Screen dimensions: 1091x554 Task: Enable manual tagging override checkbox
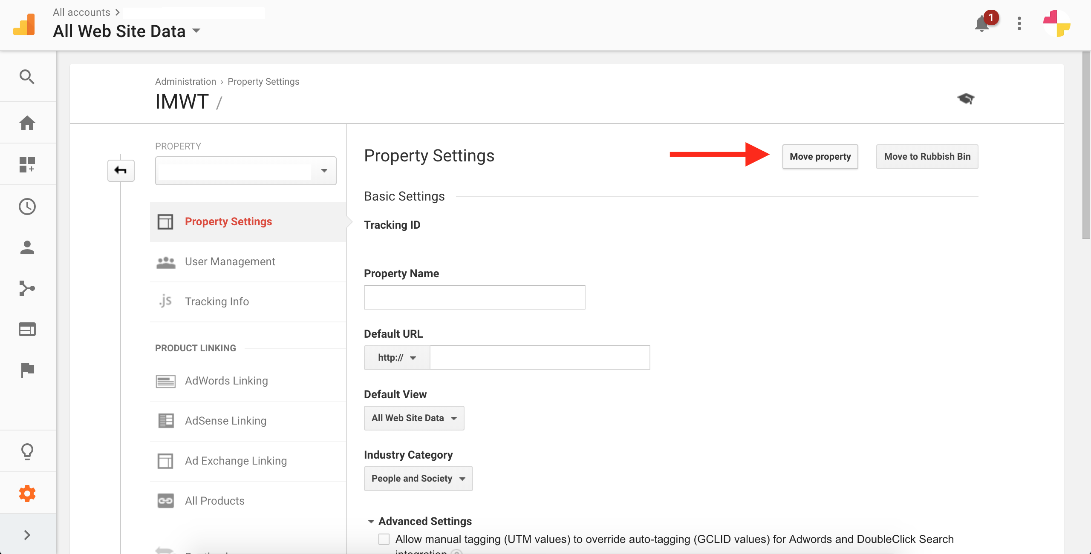tap(384, 539)
